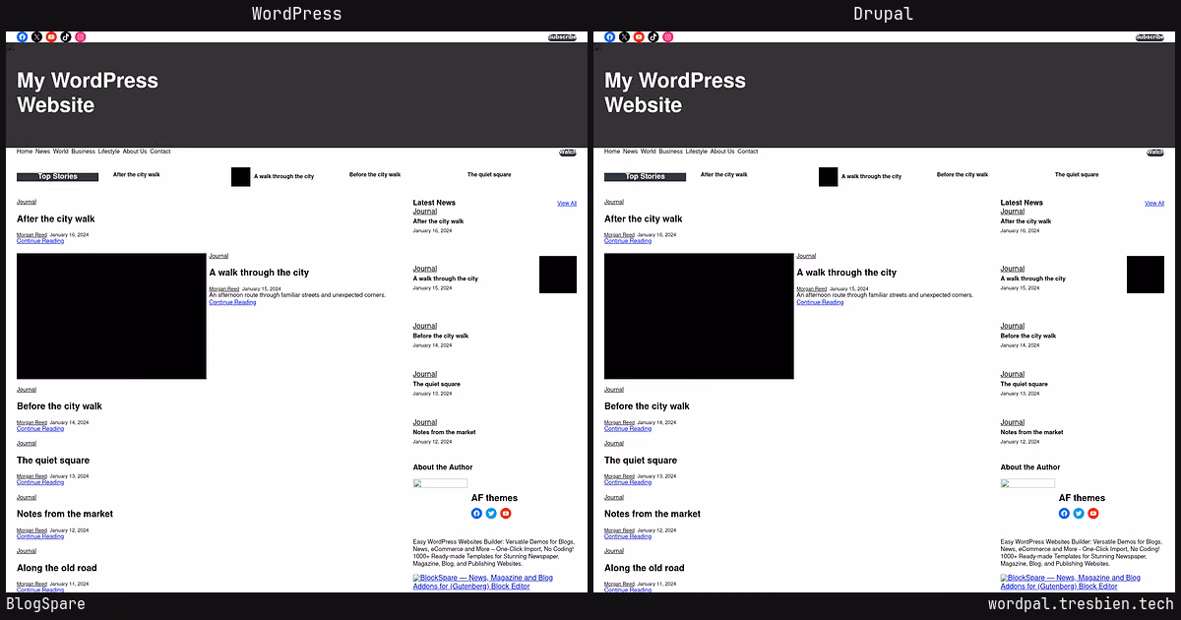Click View All link in Drupal panel
Viewport: 1181px width, 620px height.
(1154, 204)
